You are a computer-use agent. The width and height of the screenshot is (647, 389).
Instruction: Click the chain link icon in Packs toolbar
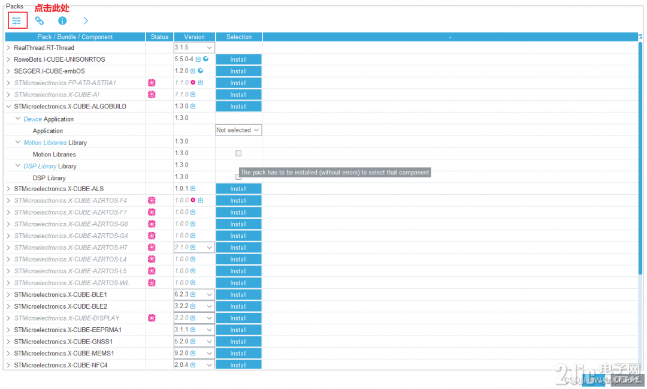(x=39, y=20)
